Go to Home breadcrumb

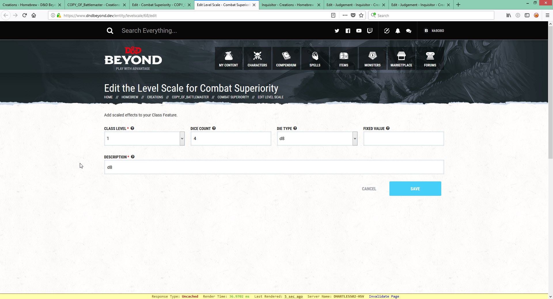(x=108, y=97)
